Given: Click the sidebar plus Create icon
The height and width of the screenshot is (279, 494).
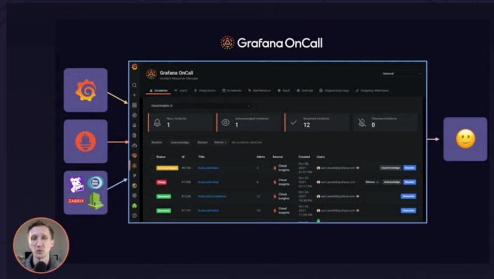Looking at the screenshot, I should point(135,95).
